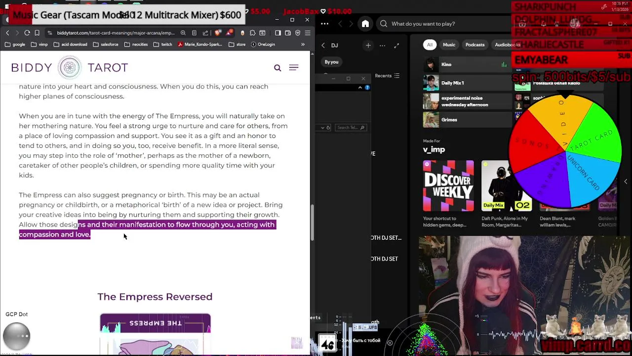This screenshot has width=632, height=356.
Task: Open the vimp bookmarks folder
Action: [39, 44]
